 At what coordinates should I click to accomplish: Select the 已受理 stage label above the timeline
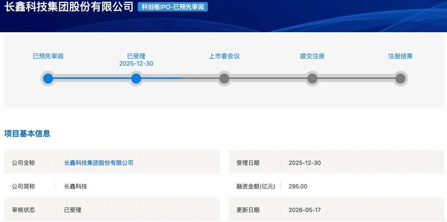136,56
